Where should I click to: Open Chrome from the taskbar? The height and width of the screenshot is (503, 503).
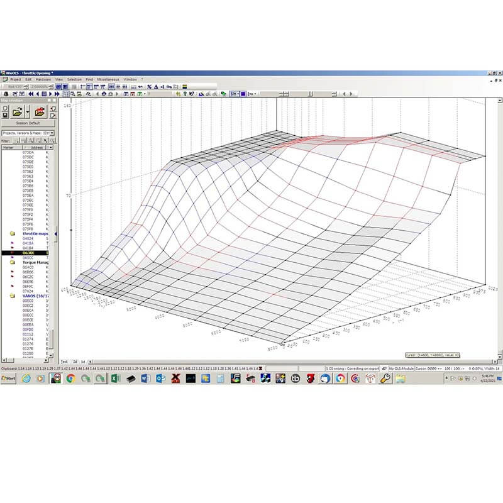tap(71, 379)
